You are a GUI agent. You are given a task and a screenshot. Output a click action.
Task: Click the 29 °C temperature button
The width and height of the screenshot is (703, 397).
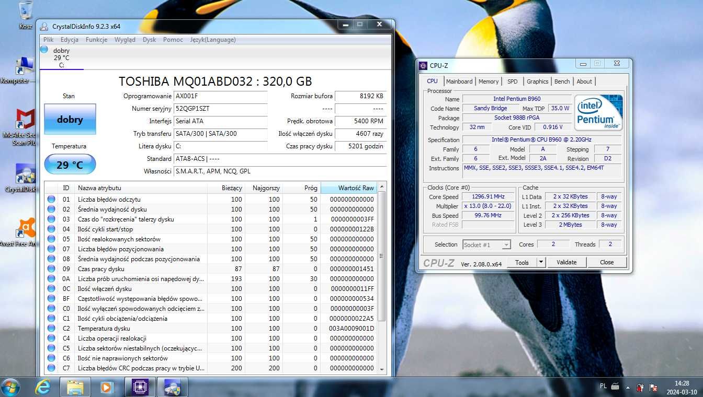70,165
